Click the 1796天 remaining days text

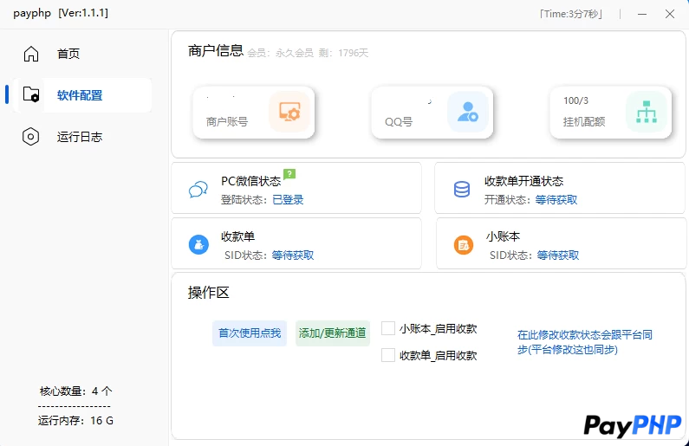354,53
